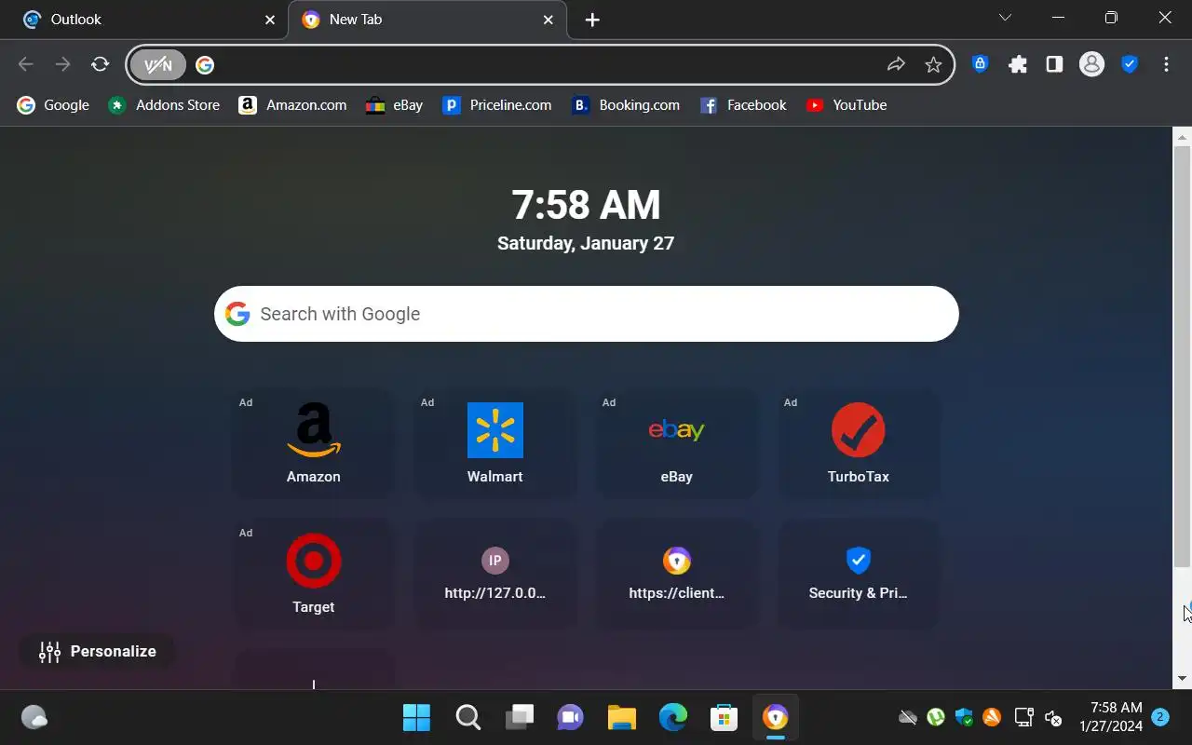
Task: Select the New Tab tab
Action: (427, 20)
